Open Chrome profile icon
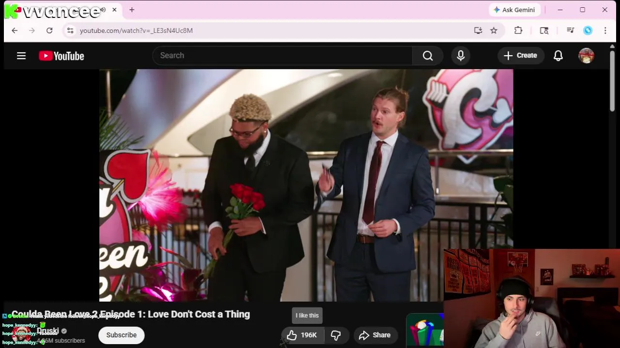 [588, 30]
